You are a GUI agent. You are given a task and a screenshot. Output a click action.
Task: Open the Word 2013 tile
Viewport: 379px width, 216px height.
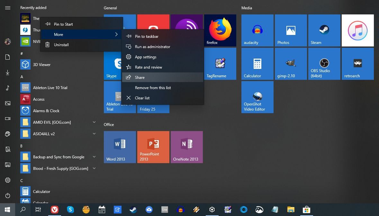[x=120, y=147]
